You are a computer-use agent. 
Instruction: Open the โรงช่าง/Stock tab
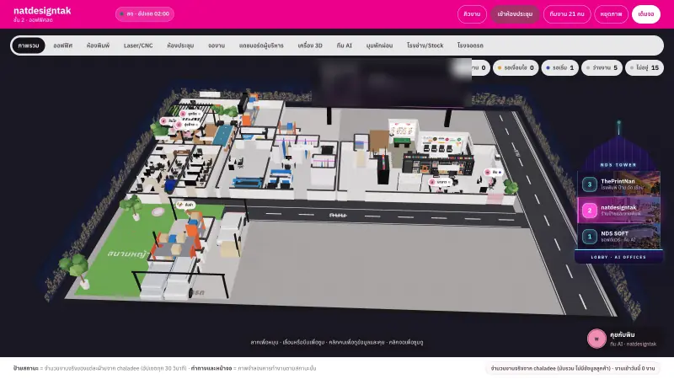coord(425,45)
